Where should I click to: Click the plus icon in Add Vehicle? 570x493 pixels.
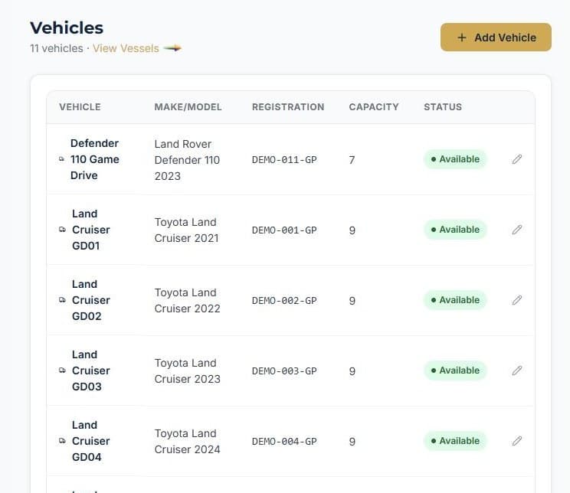click(x=462, y=38)
